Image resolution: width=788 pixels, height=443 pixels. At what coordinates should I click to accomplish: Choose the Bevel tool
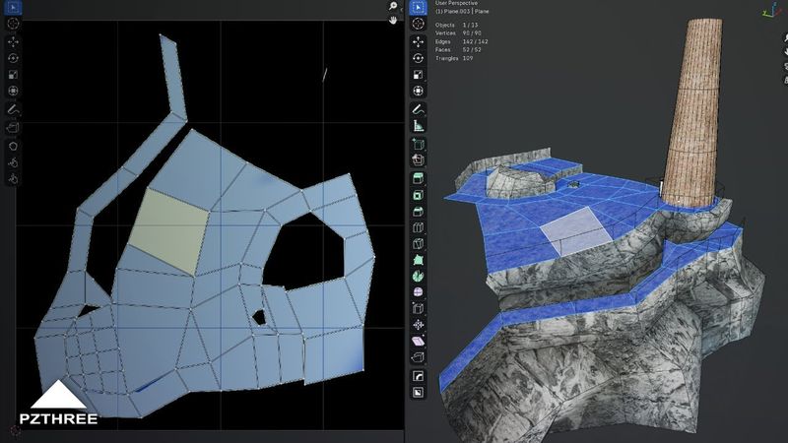[x=418, y=212]
